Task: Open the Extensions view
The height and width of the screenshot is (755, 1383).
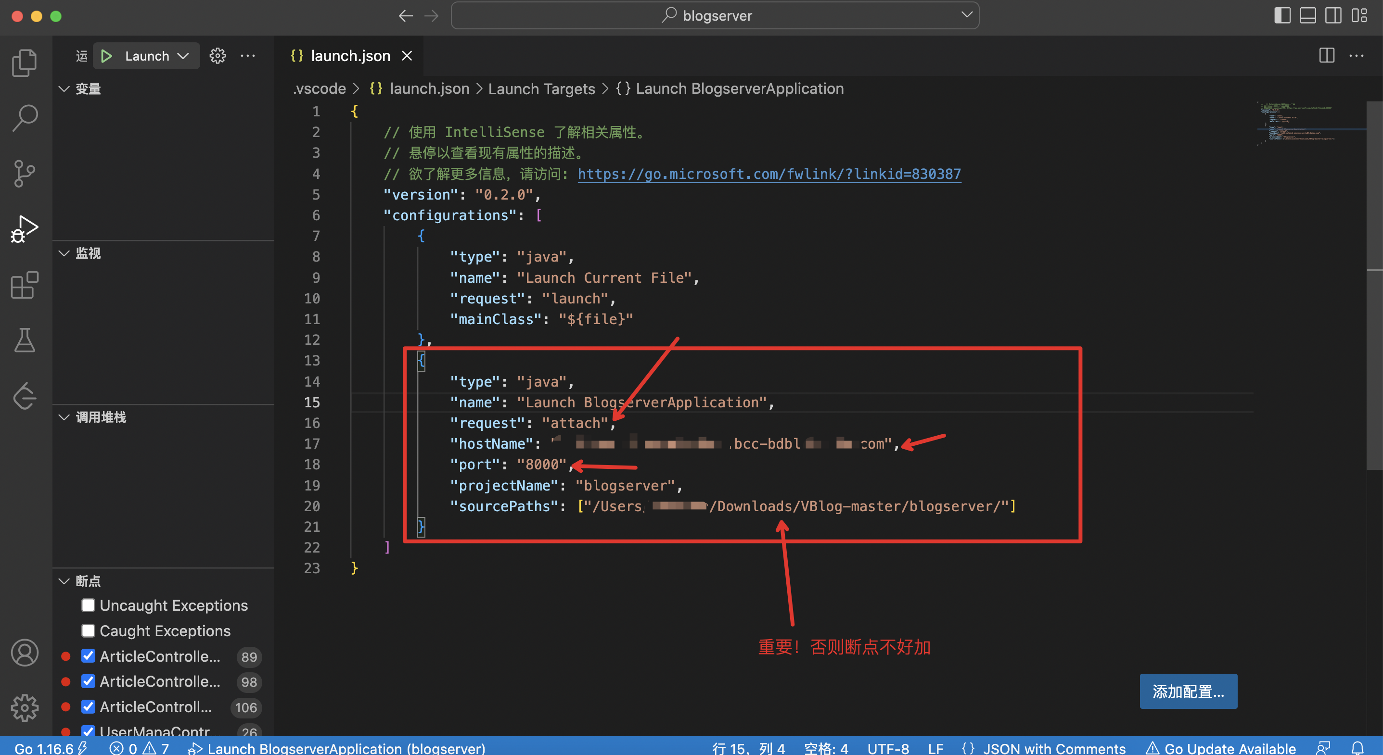Action: tap(24, 286)
